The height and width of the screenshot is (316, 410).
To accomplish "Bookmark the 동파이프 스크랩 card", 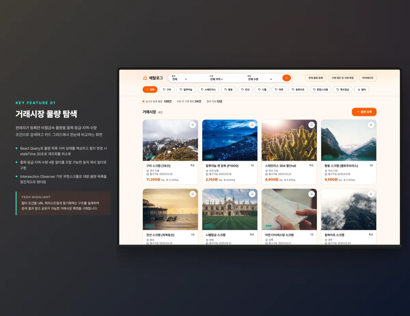I will pyautogui.click(x=371, y=194).
